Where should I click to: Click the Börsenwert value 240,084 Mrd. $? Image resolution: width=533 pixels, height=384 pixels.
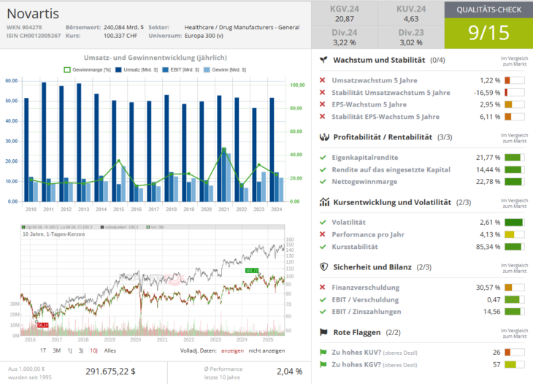[x=123, y=27]
